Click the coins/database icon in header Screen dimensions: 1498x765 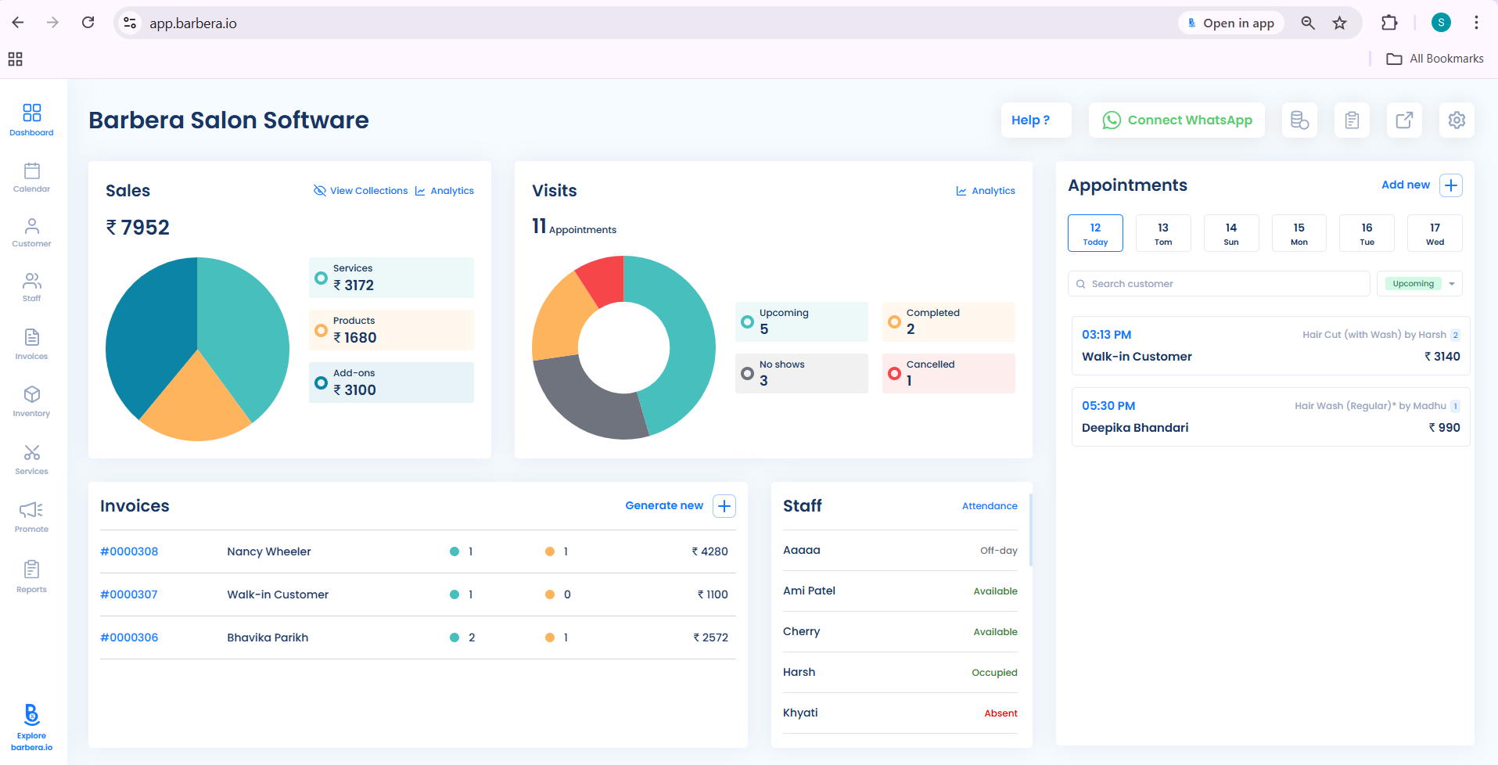(x=1299, y=120)
